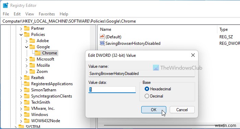The width and height of the screenshot is (240, 129).
Task: Open the Help menu
Action: click(64, 14)
